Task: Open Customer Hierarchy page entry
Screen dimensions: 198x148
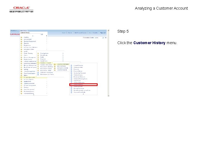Action: (x=79, y=83)
